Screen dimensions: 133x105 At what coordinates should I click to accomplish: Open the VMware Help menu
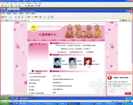click(40, 3)
